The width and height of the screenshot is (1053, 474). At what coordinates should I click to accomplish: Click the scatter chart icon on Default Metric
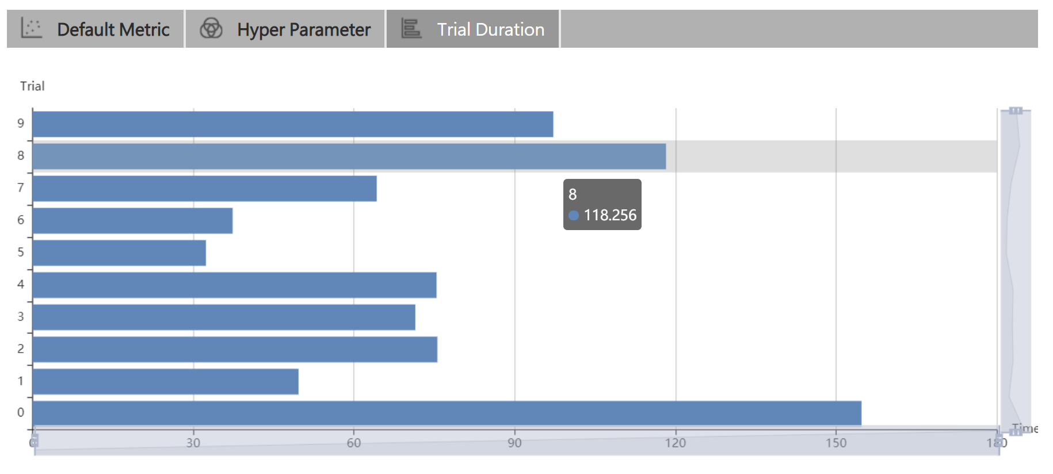point(31,28)
